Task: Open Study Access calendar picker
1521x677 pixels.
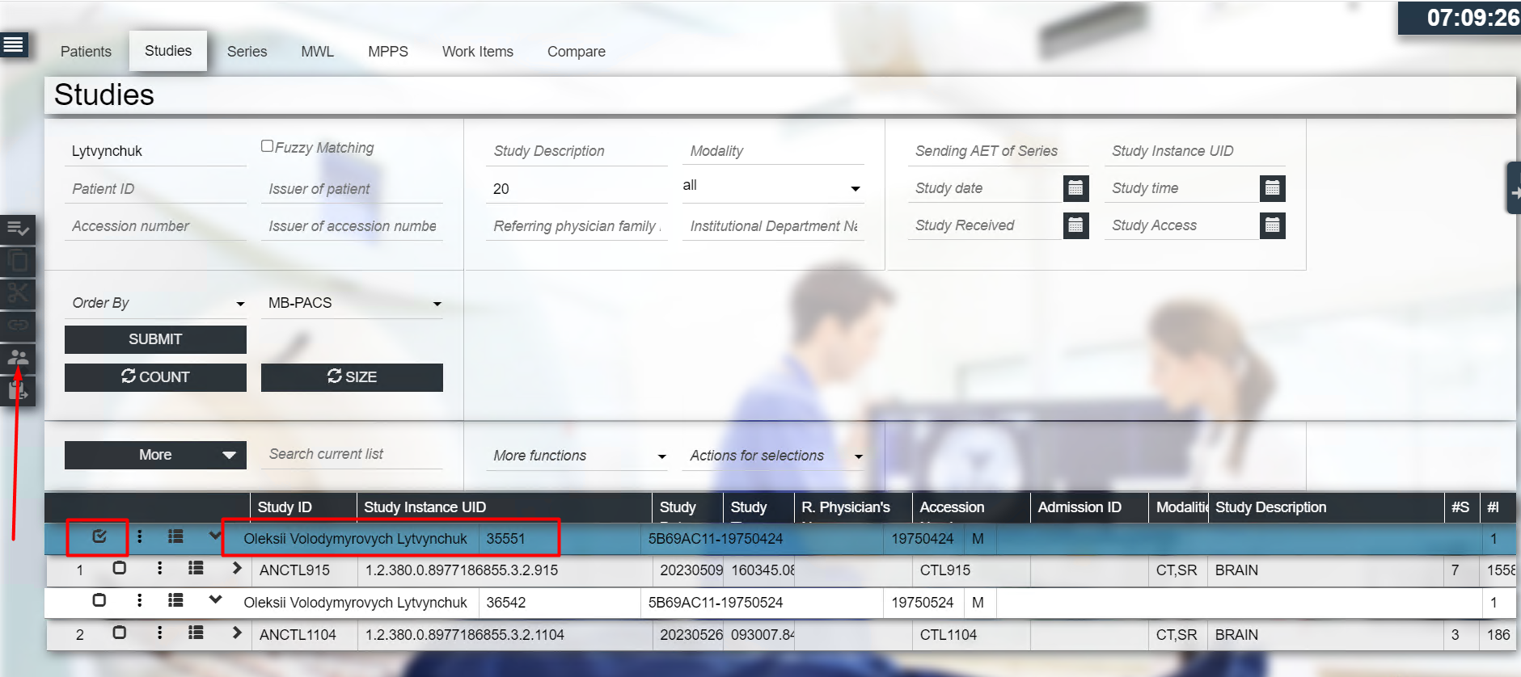Action: click(x=1272, y=225)
